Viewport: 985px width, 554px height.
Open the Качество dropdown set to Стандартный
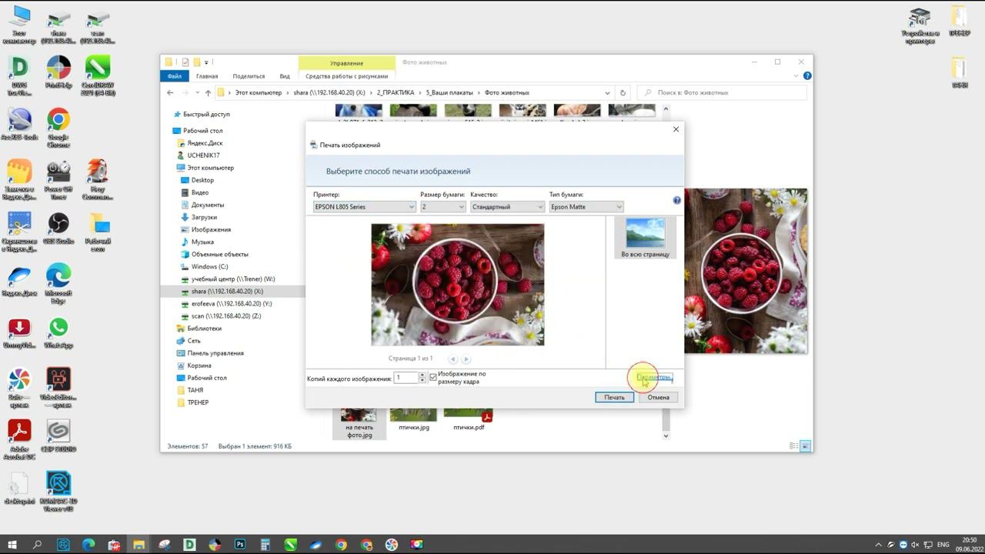[507, 207]
